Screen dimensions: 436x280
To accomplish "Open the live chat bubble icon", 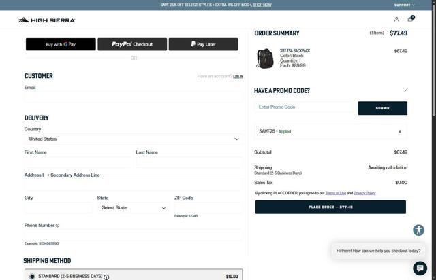I will [420, 268].
